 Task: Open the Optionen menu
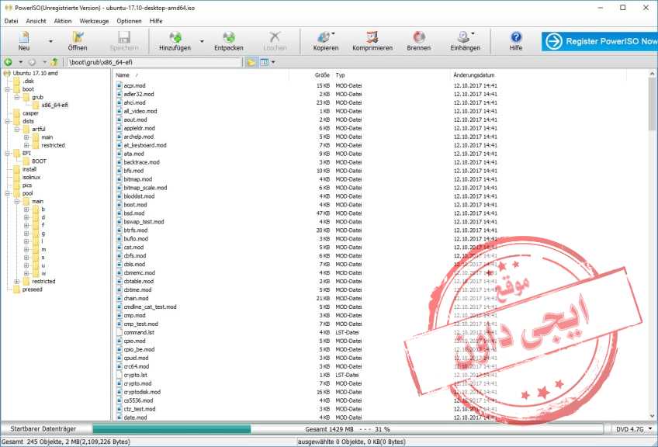click(x=129, y=21)
